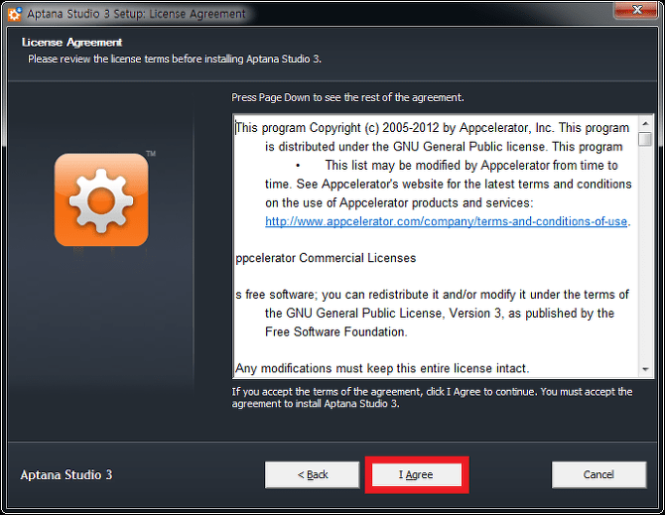Click the 'Please review the license terms' subtitle

(x=175, y=59)
